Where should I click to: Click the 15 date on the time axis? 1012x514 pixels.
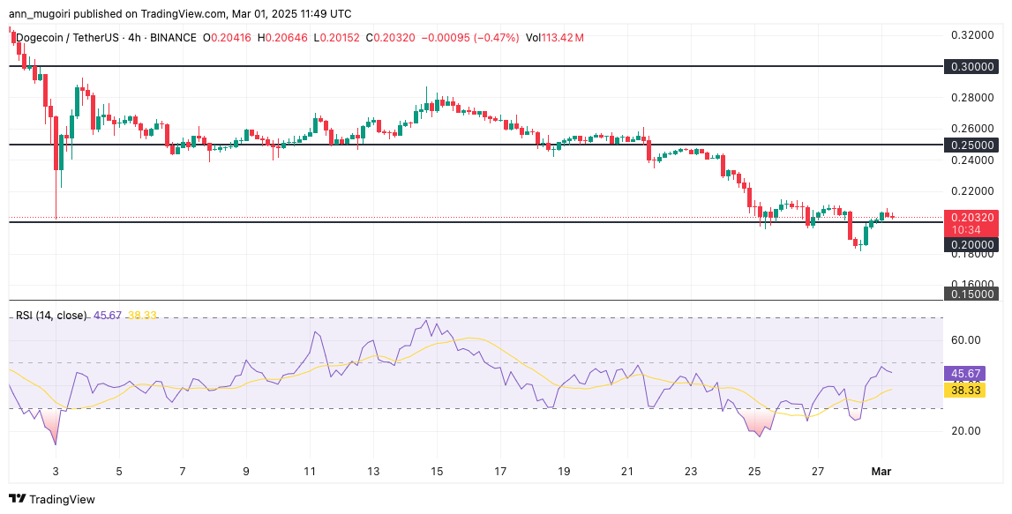436,471
